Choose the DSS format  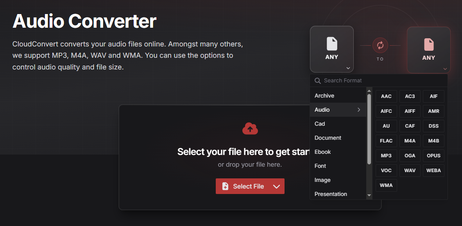tap(434, 126)
